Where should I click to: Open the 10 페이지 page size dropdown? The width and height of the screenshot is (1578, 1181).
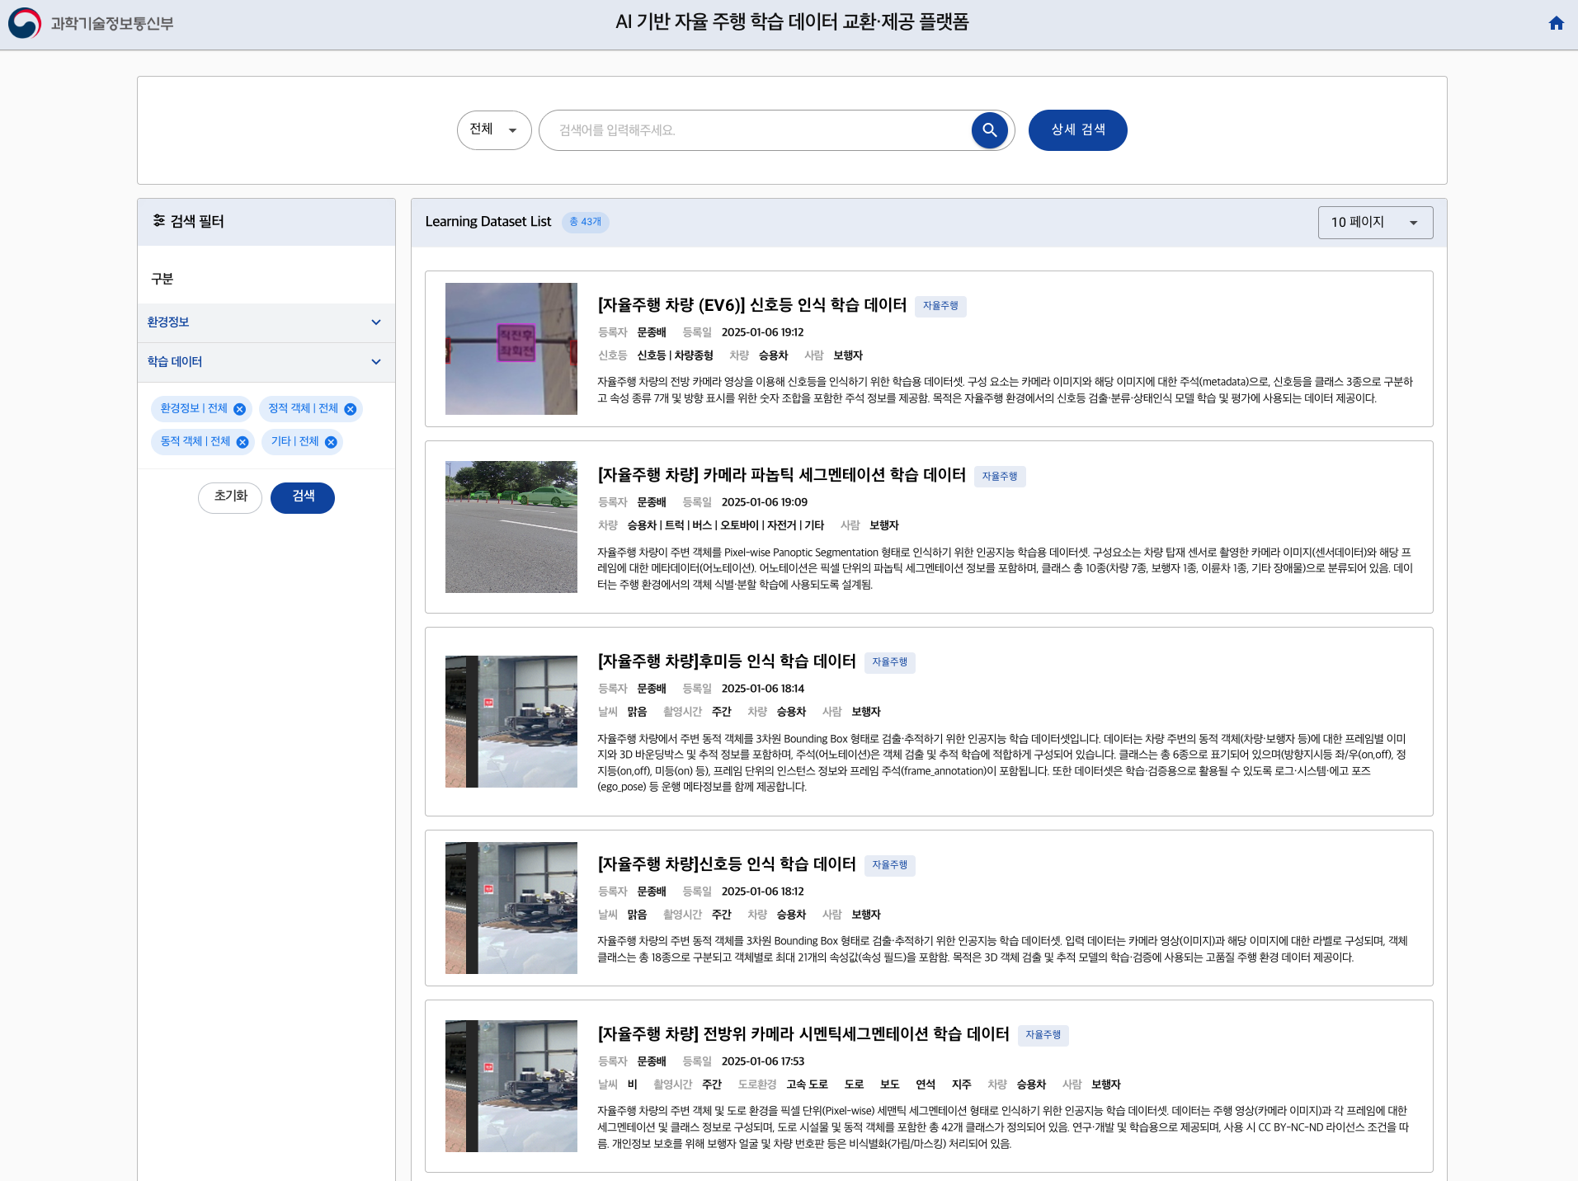coord(1374,223)
